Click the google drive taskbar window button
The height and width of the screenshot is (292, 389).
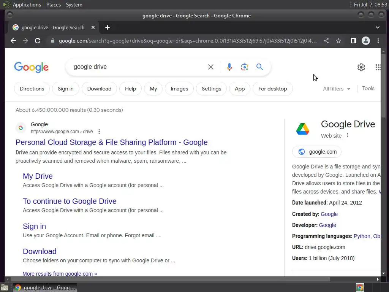45,288
